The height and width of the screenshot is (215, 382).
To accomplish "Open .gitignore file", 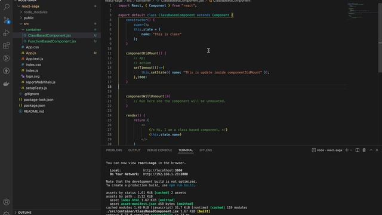I will pos(31,94).
